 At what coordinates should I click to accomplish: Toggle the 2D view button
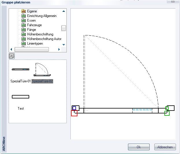point(12,56)
